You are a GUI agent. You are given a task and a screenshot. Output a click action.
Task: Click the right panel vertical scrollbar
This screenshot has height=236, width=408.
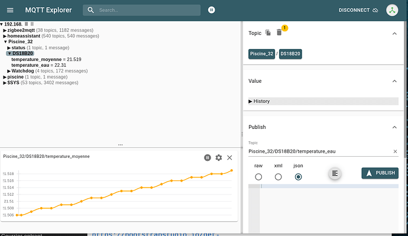click(x=406, y=89)
